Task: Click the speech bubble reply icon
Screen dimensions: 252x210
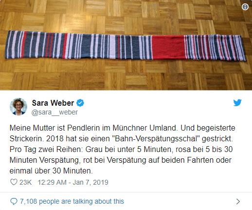Action: tap(14, 201)
